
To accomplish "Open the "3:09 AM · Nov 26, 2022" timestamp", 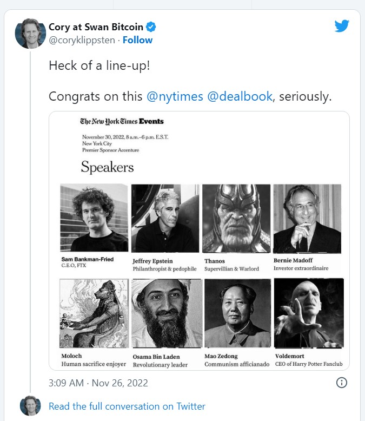I will click(98, 383).
